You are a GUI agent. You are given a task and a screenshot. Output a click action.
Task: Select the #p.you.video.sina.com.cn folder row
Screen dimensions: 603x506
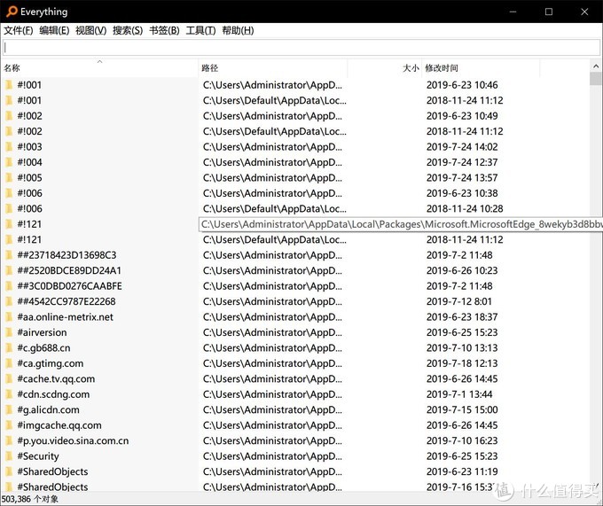pos(73,440)
